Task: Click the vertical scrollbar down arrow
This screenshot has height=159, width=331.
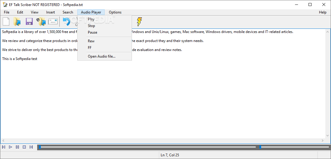Action: [328, 136]
